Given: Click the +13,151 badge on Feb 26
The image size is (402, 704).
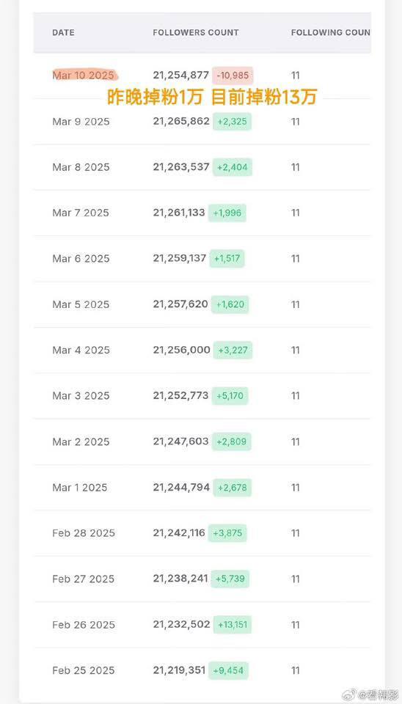Looking at the screenshot, I should pyautogui.click(x=233, y=625).
